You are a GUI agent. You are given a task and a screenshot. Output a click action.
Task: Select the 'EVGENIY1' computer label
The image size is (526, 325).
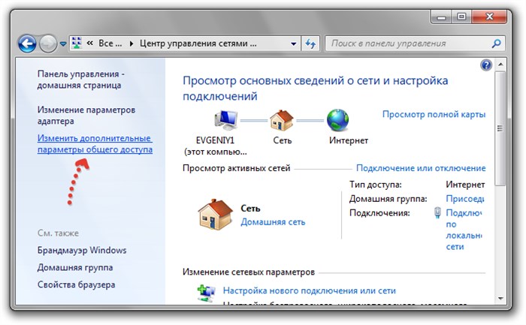point(215,140)
